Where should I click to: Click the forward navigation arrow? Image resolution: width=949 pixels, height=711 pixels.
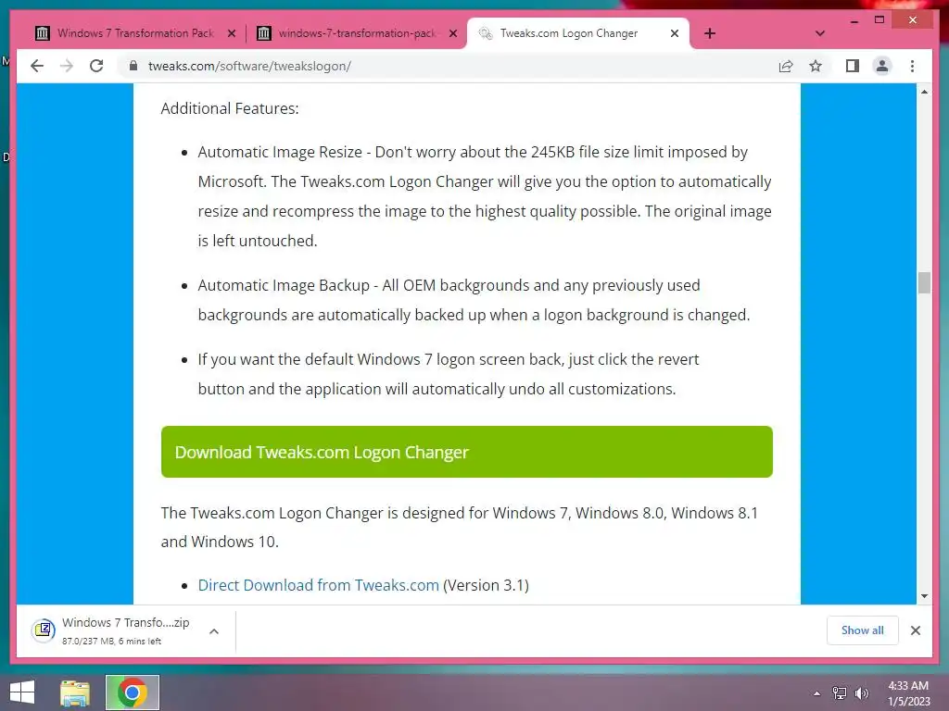(x=67, y=66)
